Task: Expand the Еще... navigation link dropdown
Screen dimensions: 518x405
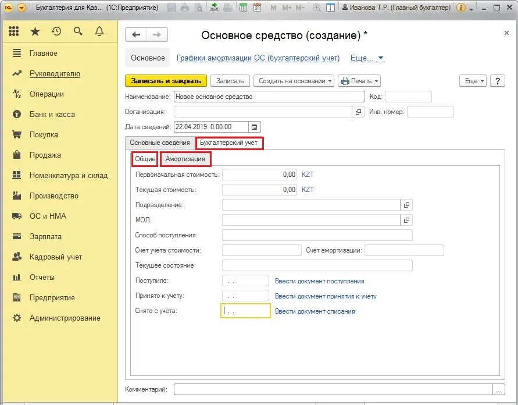Action: coord(367,58)
